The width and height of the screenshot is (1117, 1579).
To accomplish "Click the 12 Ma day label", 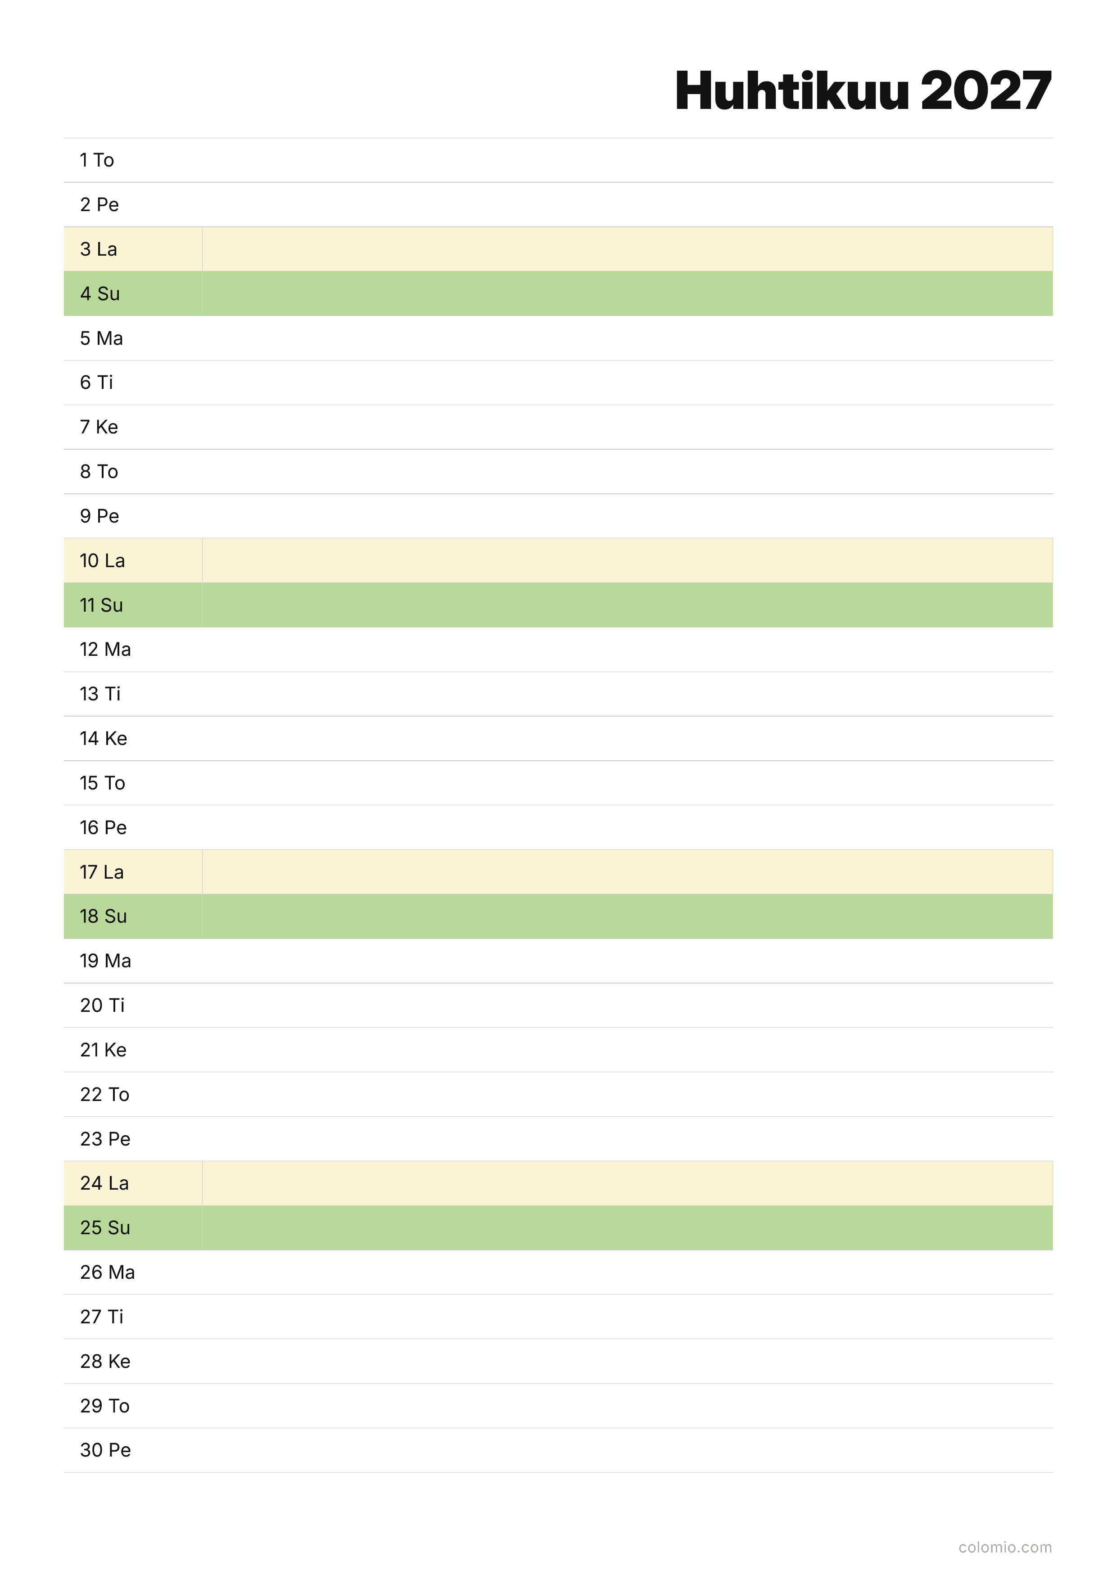I will point(105,649).
